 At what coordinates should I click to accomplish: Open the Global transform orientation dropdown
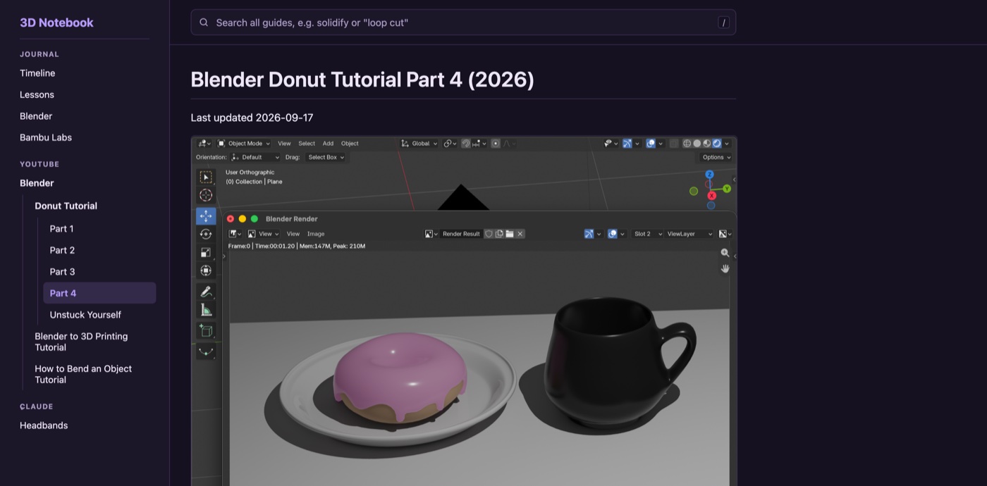[x=419, y=144]
